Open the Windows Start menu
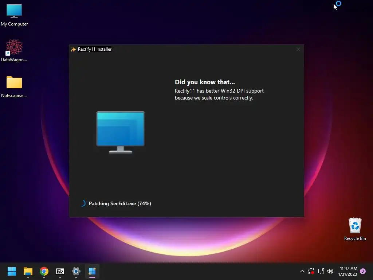This screenshot has width=373, height=280. [x=12, y=271]
